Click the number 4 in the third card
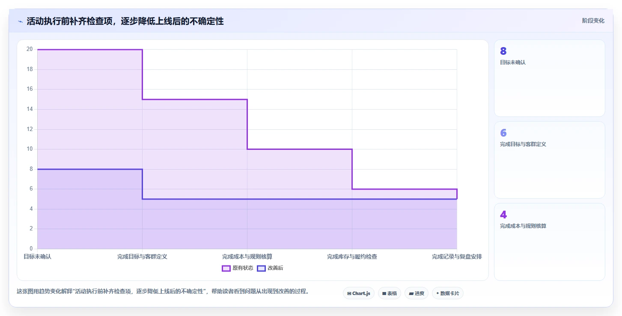This screenshot has width=622, height=316. (503, 215)
